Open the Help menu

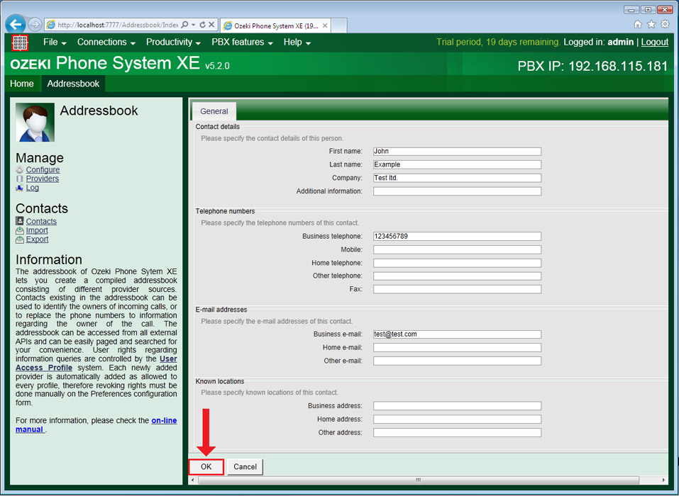coord(297,43)
